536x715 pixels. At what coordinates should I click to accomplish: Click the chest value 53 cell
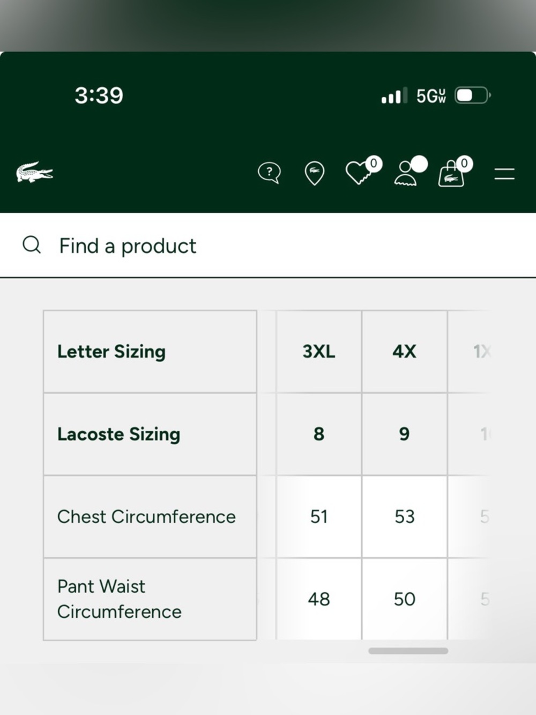404,517
